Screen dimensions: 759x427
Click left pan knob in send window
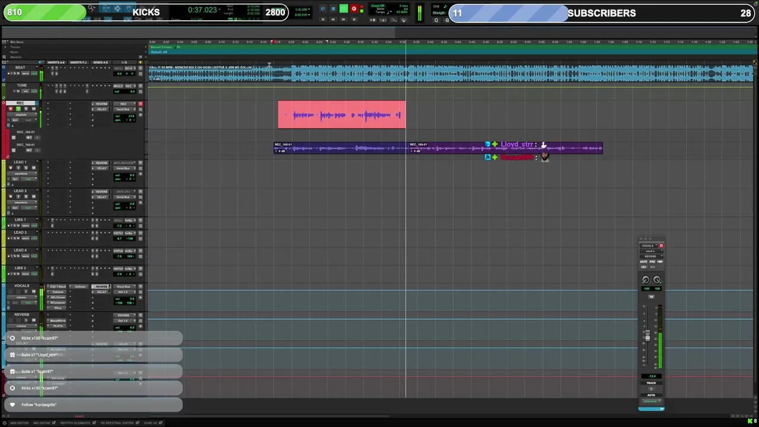646,280
